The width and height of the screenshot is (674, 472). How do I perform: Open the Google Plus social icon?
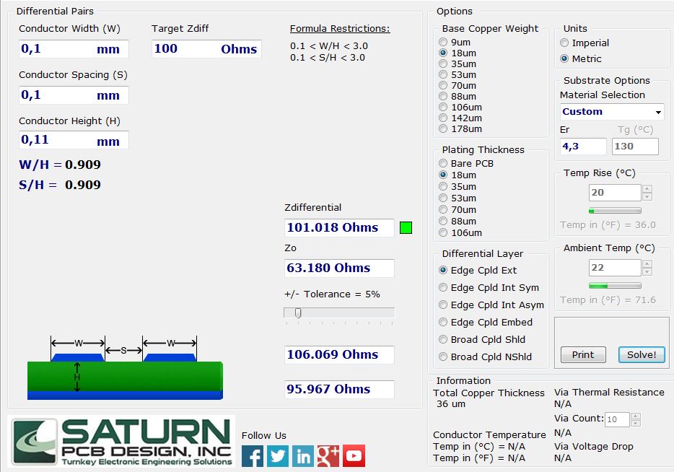click(x=328, y=455)
